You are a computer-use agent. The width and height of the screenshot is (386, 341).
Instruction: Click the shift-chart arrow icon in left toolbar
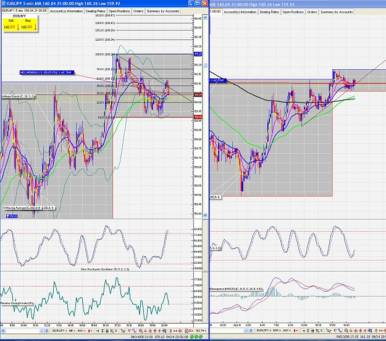[x=98, y=330]
